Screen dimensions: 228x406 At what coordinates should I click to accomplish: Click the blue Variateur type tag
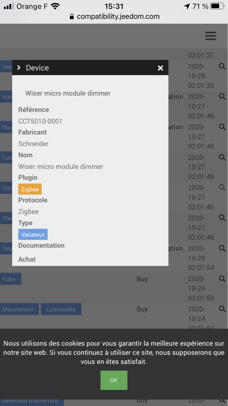[x=33, y=234]
